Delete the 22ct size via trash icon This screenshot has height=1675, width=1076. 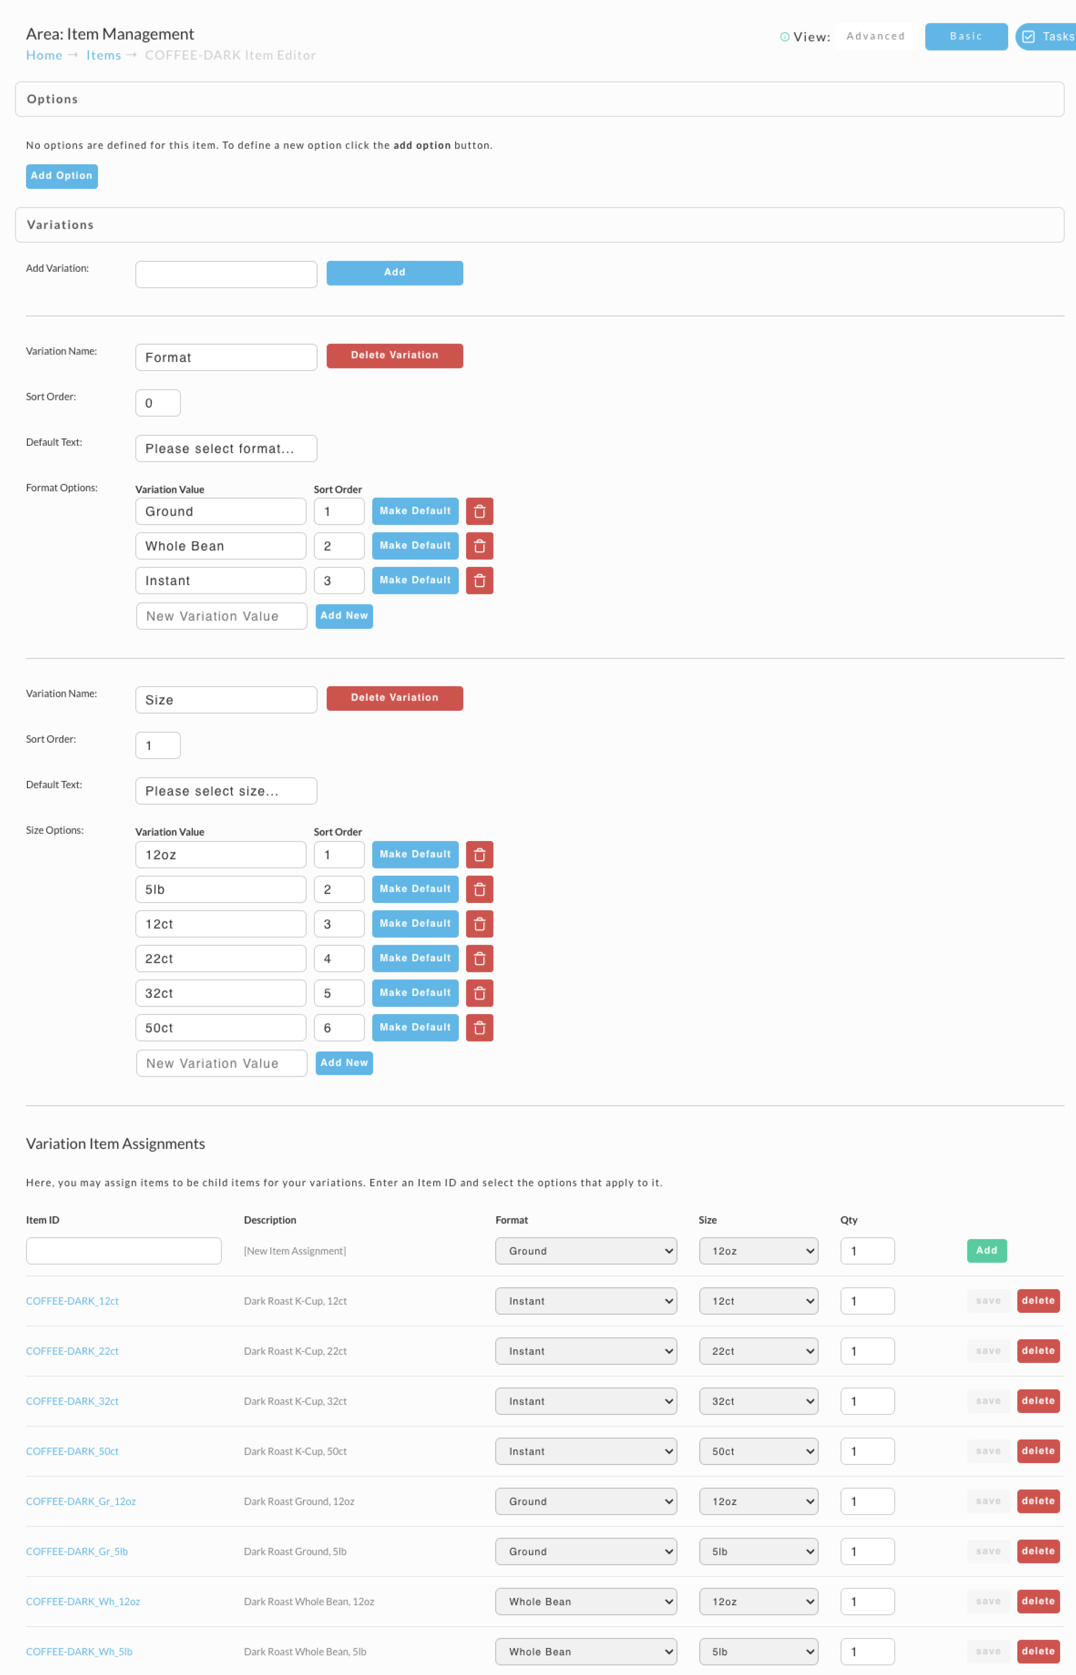[479, 958]
